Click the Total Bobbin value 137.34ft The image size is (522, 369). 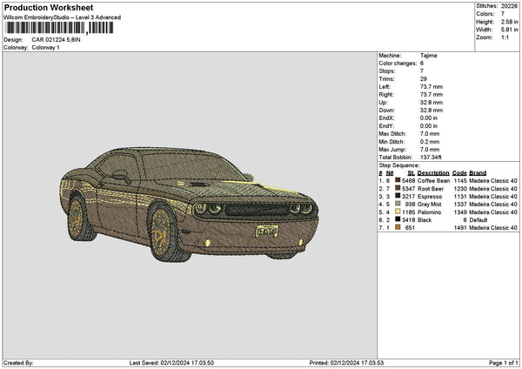(x=433, y=157)
